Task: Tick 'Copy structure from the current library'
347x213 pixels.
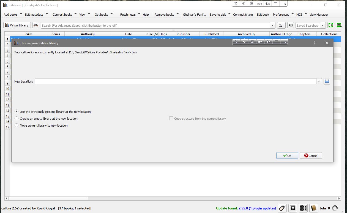Action: point(197,119)
